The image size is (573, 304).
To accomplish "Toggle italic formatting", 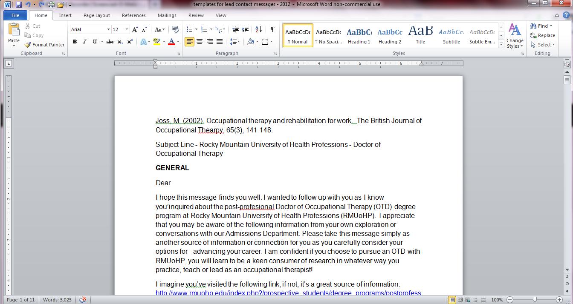I will coord(84,42).
